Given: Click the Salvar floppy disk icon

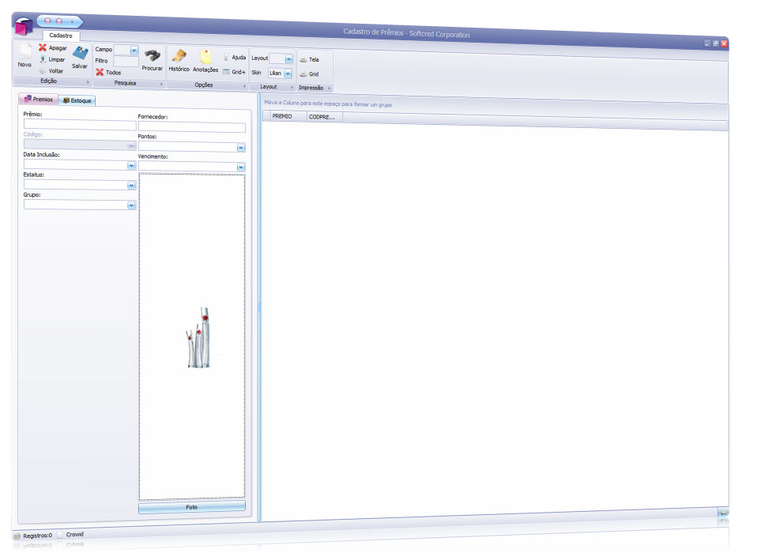Looking at the screenshot, I should tap(80, 53).
